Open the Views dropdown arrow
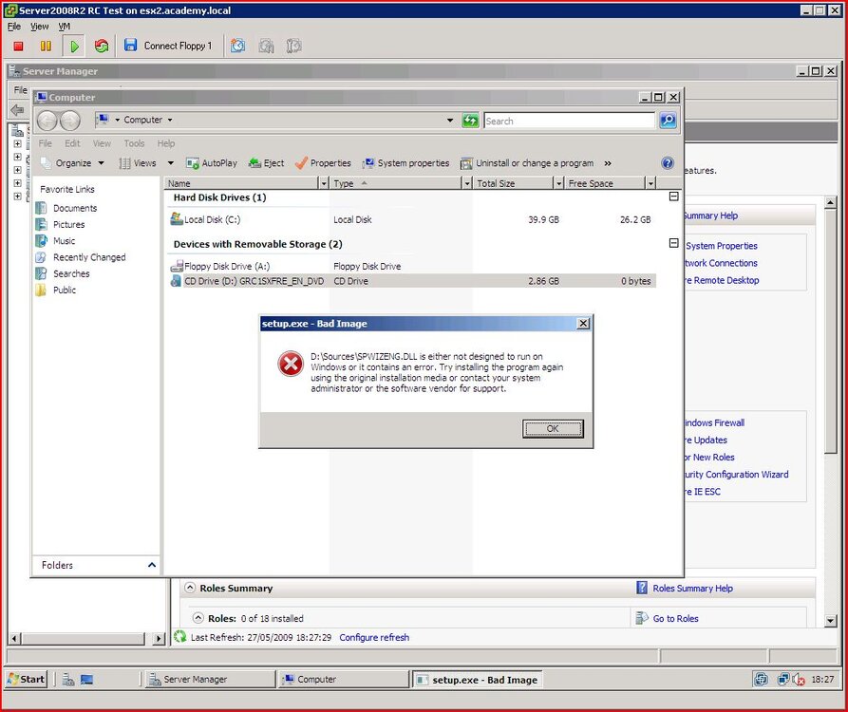The width and height of the screenshot is (848, 712). tap(170, 163)
